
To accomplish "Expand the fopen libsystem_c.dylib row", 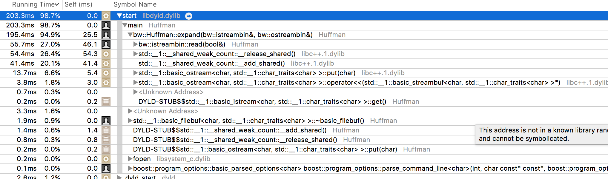I will coord(130,159).
